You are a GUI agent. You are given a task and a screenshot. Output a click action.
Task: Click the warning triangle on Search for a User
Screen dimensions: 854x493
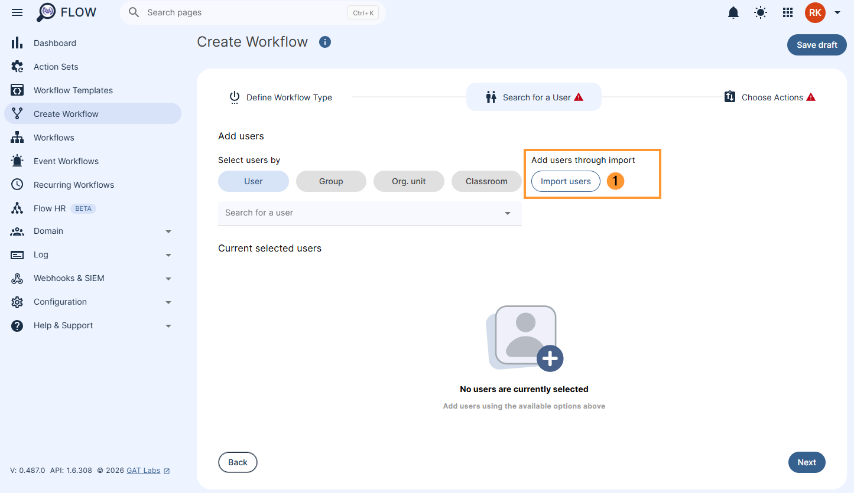579,97
